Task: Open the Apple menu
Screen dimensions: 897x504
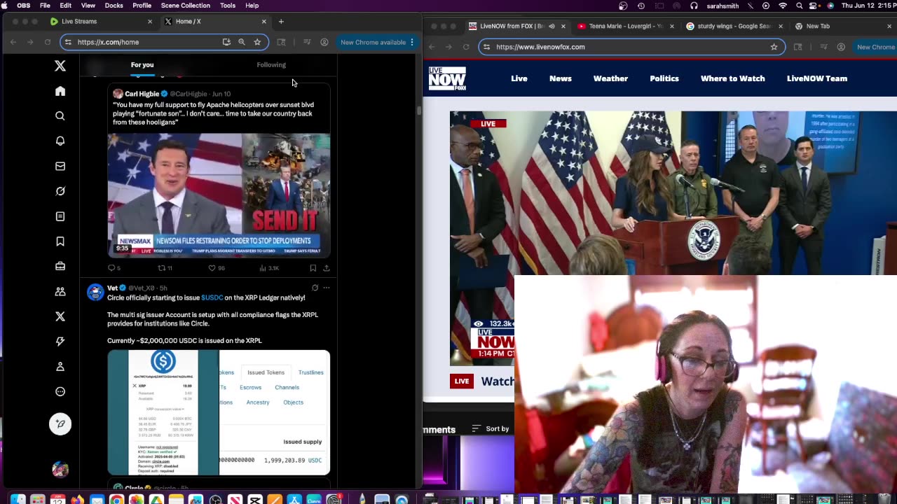Action: point(5,6)
